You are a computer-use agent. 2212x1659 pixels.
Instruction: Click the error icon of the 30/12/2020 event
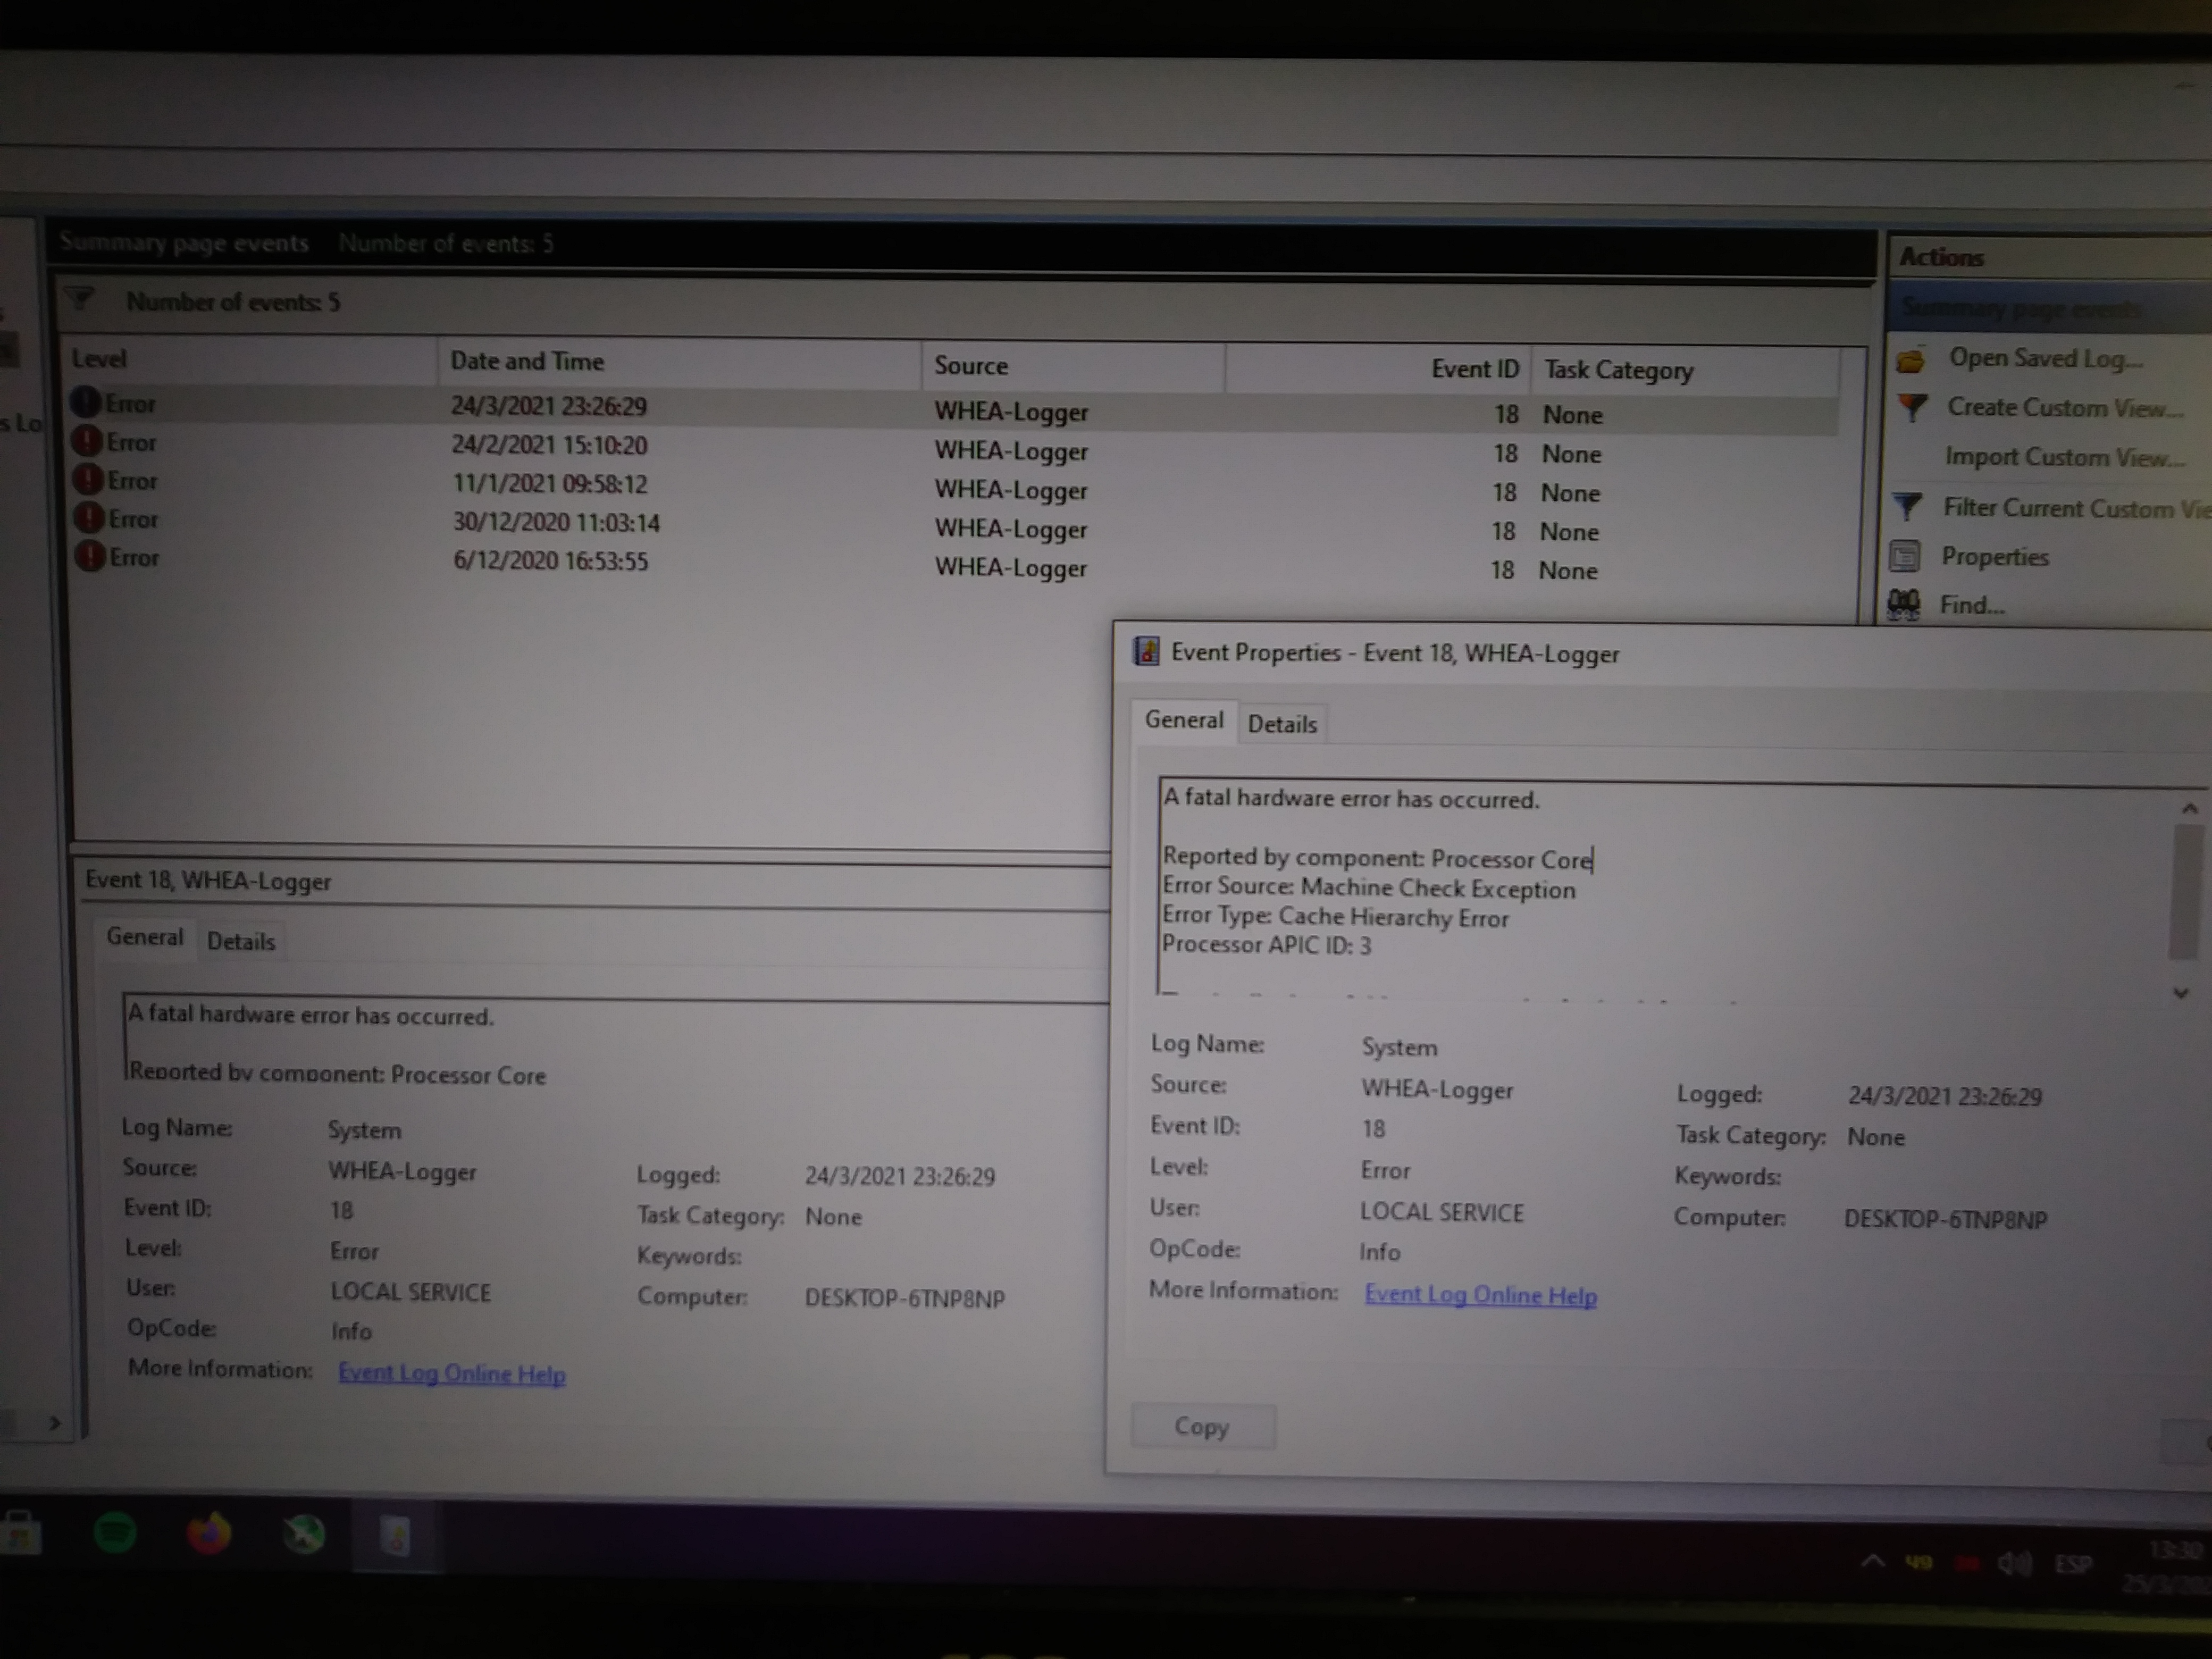tap(89, 518)
